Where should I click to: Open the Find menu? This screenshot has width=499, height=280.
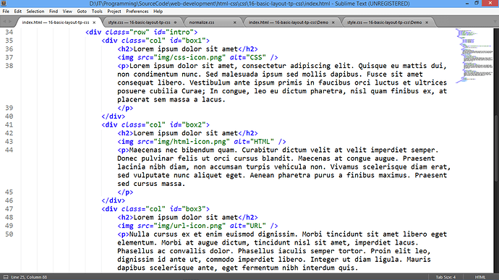[54, 11]
